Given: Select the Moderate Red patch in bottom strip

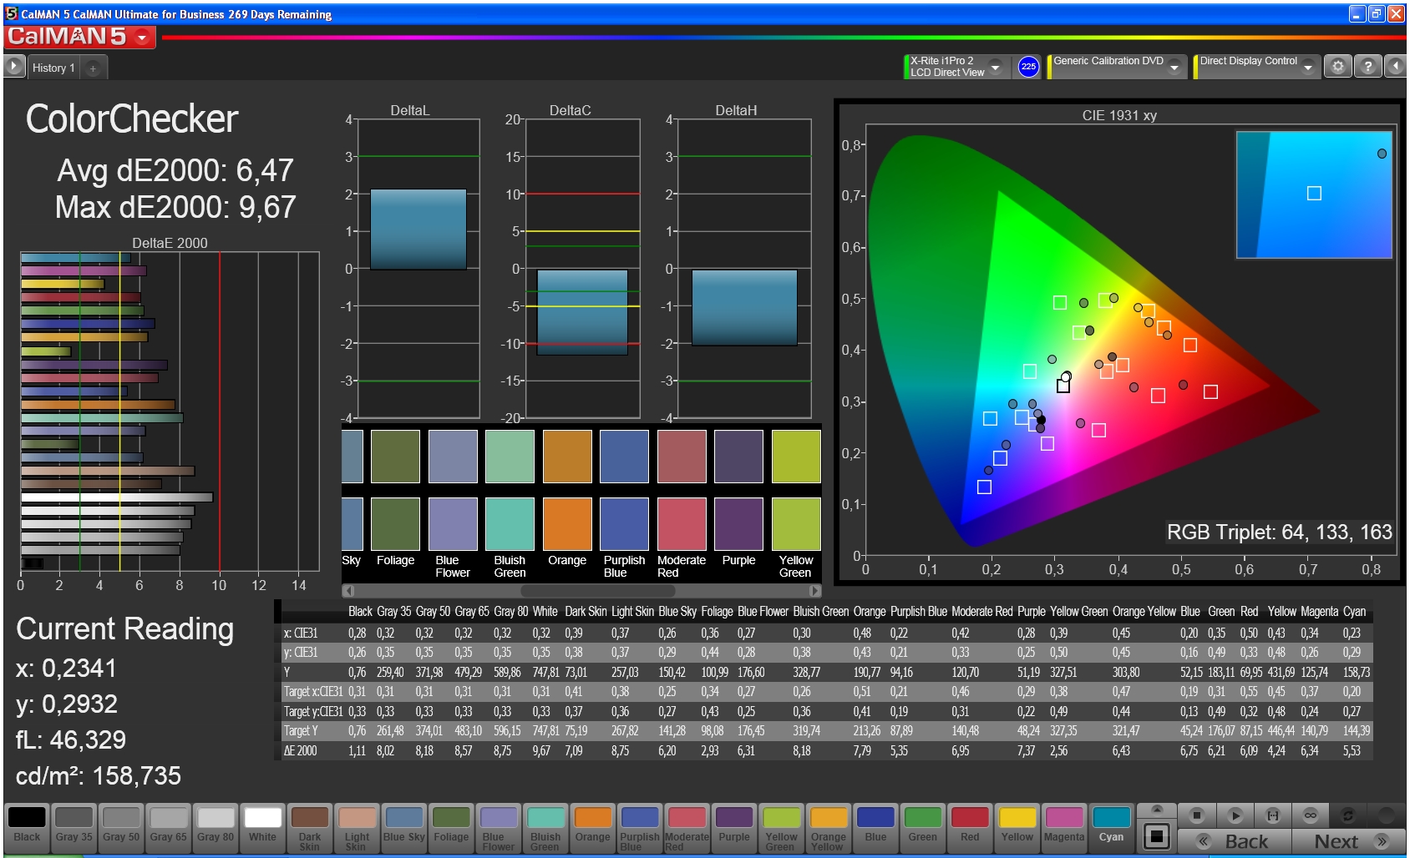Looking at the screenshot, I should click(x=687, y=827).
